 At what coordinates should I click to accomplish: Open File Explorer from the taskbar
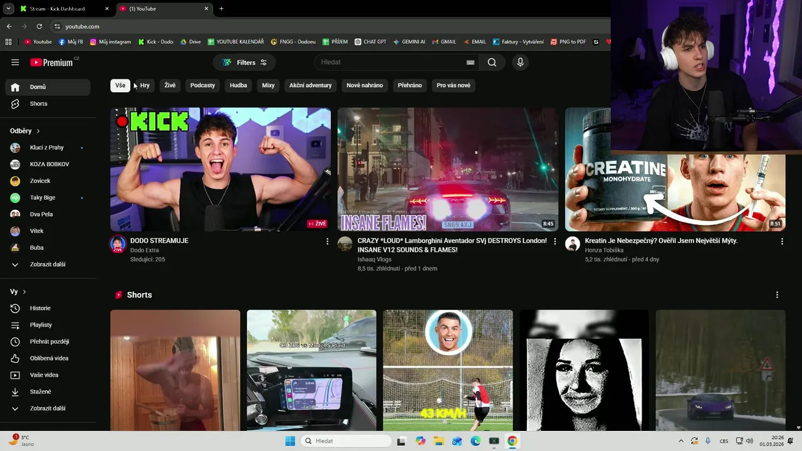(439, 441)
